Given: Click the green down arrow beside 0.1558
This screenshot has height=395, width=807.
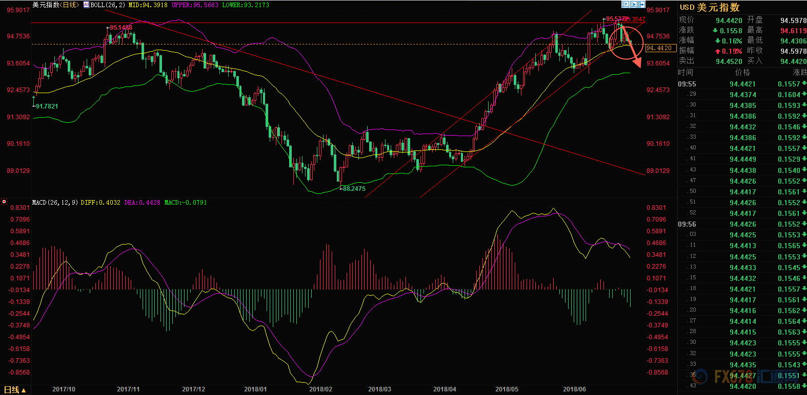Looking at the screenshot, I should (x=715, y=31).
